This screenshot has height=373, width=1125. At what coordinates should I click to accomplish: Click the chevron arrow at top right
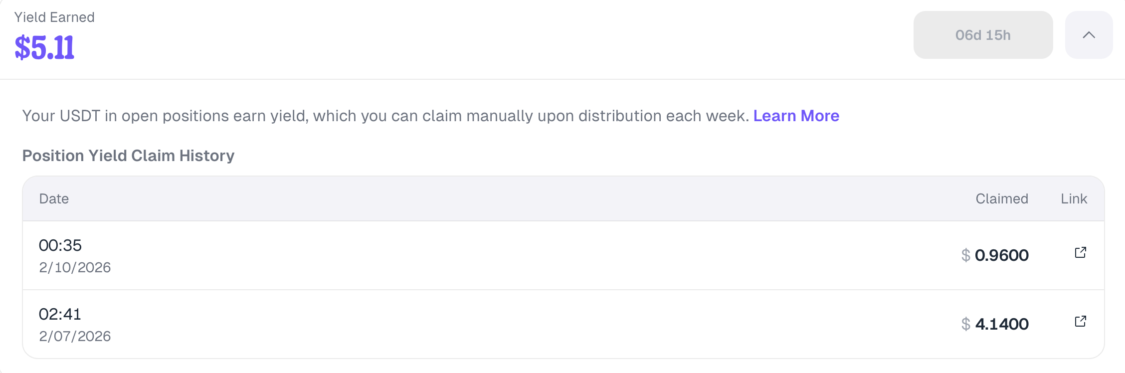click(x=1089, y=35)
